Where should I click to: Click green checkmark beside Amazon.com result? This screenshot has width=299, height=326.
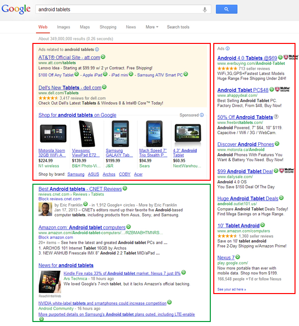click(129, 227)
